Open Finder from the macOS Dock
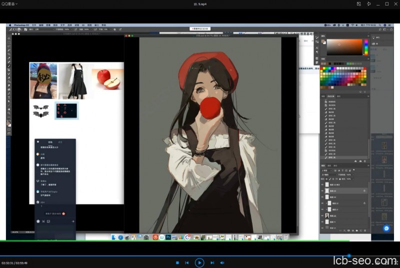Image resolution: width=400 pixels, height=268 pixels. coord(114,237)
